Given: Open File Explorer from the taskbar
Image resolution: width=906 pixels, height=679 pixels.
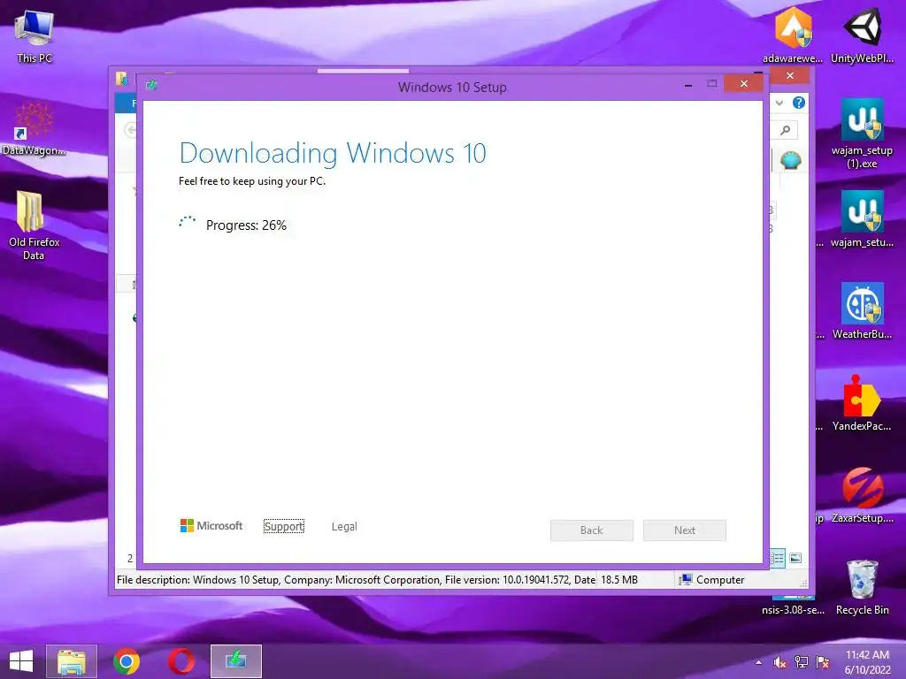Looking at the screenshot, I should [x=72, y=661].
